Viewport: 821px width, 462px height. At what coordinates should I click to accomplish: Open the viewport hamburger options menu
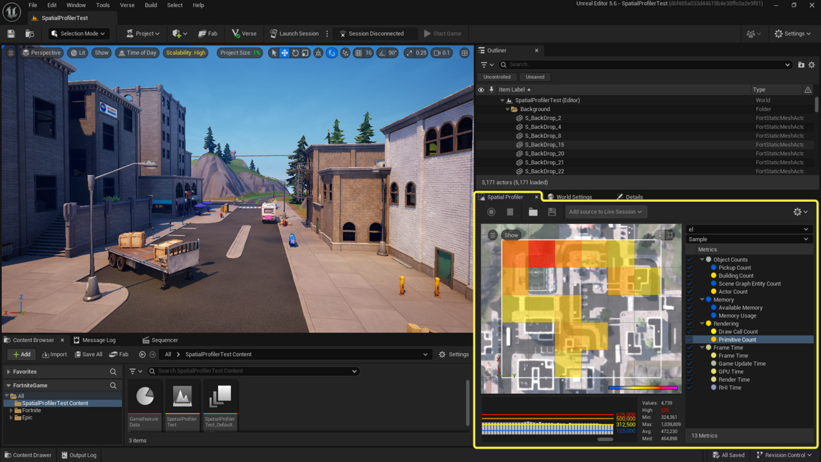11,53
